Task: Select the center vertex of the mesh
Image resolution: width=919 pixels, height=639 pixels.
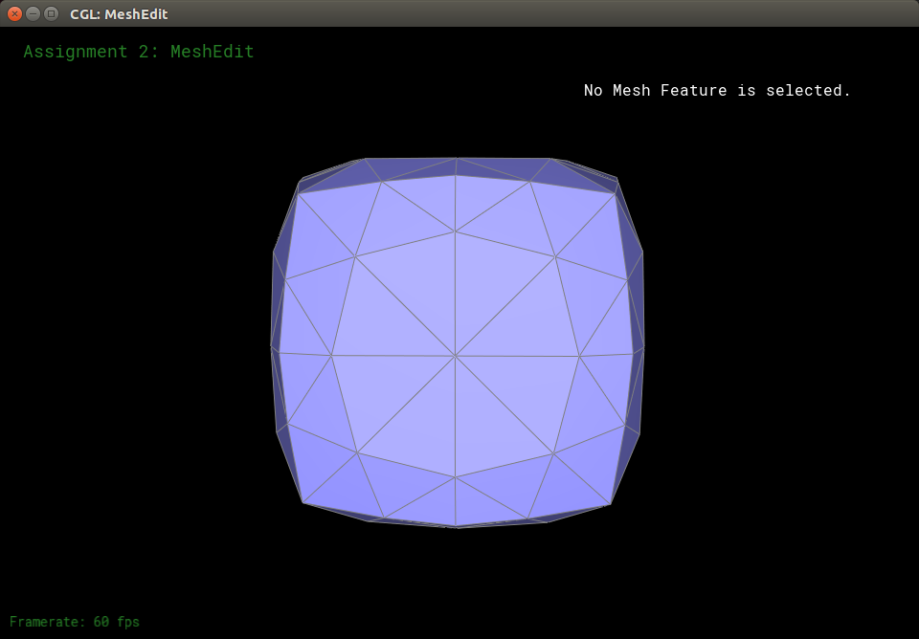Action: tap(456, 356)
